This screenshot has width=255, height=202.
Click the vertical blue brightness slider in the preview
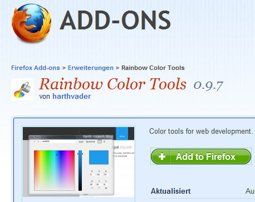pos(80,170)
